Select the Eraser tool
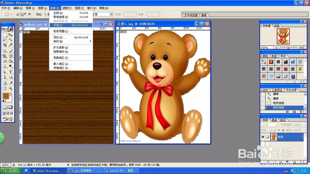Screen dimensions: 310x174 (5, 61)
